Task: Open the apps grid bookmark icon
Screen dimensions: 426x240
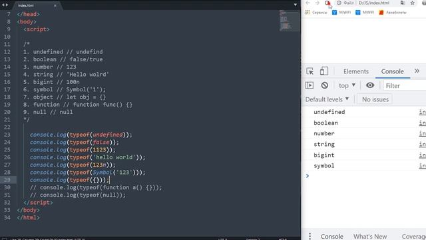Action: point(308,12)
